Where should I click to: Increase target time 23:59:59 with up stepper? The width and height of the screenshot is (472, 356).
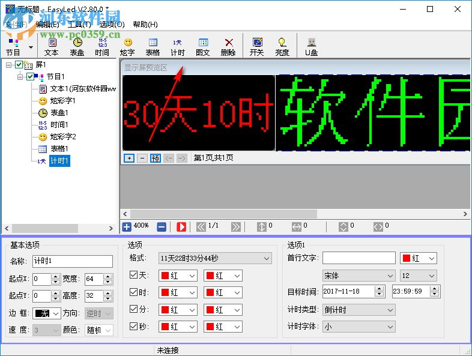pos(434,289)
